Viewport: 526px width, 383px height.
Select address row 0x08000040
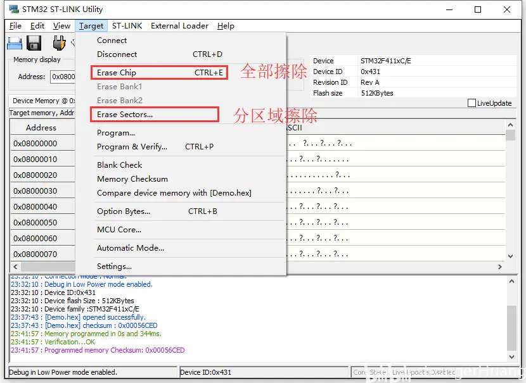click(x=35, y=206)
